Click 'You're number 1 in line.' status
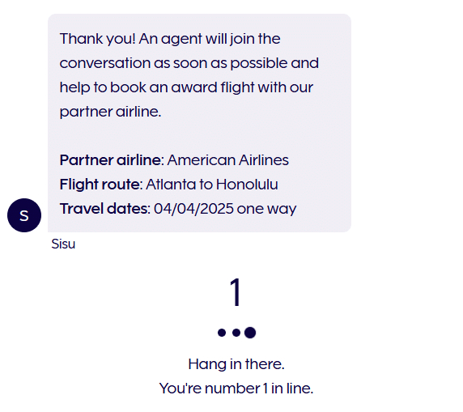 tap(236, 388)
